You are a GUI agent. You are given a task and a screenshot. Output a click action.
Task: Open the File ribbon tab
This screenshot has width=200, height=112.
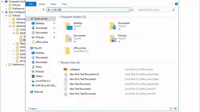coord(31,4)
